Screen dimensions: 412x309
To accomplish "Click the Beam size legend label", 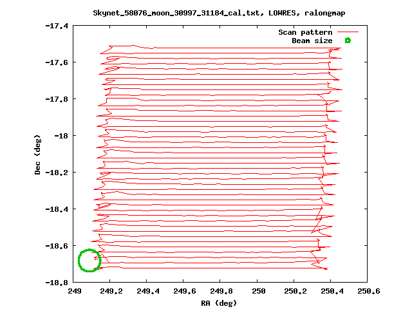I will tap(312, 41).
